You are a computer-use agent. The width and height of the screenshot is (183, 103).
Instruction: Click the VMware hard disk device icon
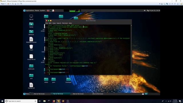tap(162, 4)
